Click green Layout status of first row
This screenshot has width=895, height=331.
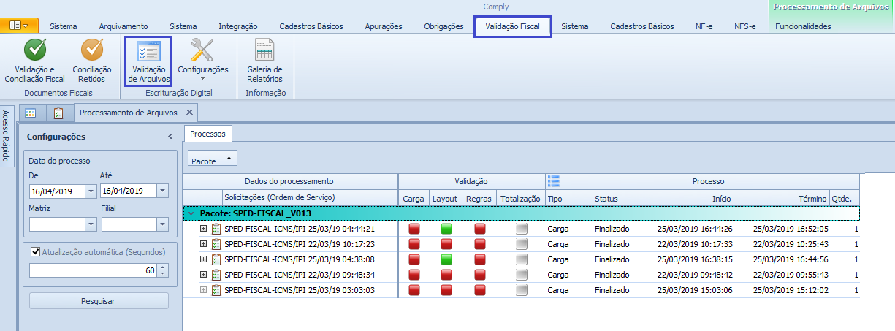(x=446, y=229)
